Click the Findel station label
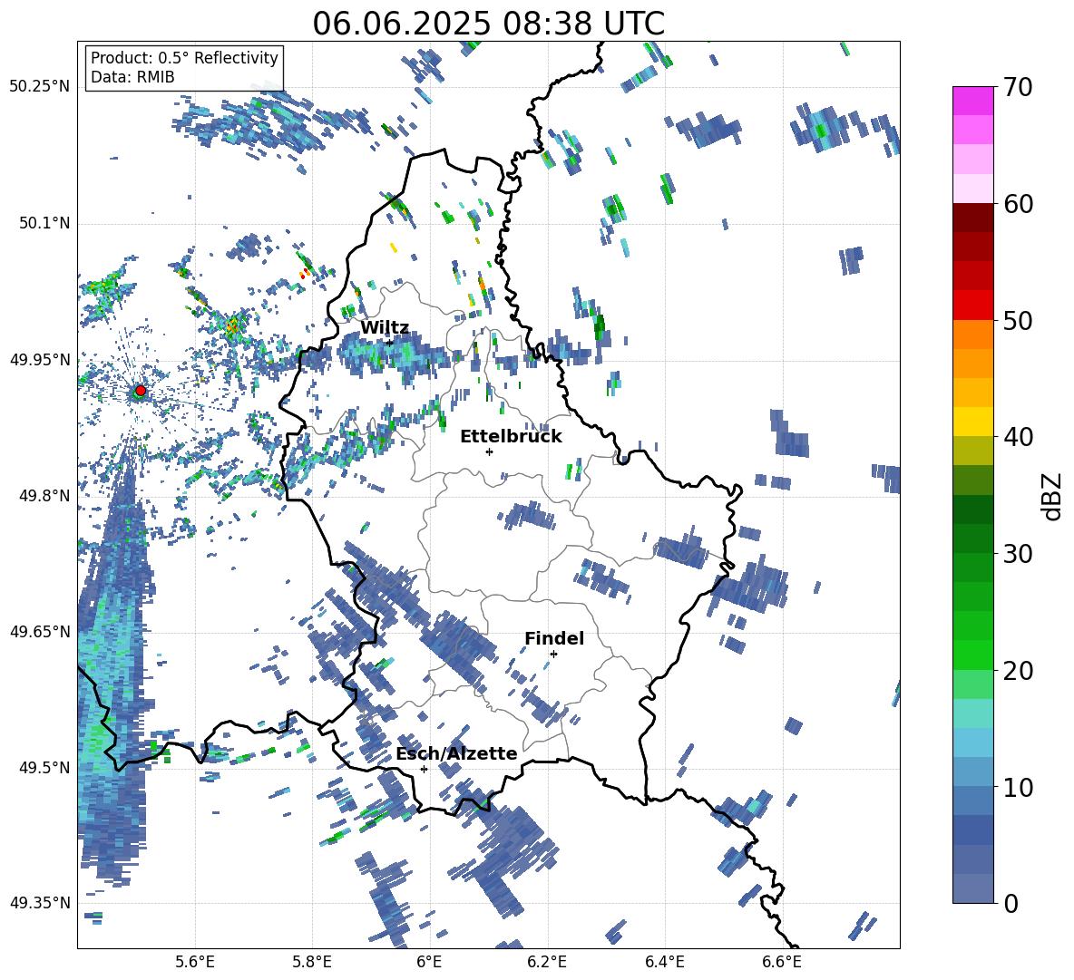The image size is (1074, 980). tap(554, 638)
